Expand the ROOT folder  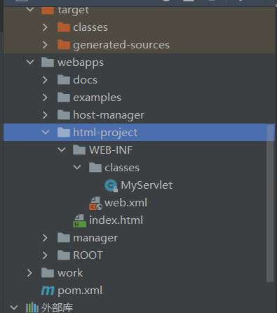45,255
